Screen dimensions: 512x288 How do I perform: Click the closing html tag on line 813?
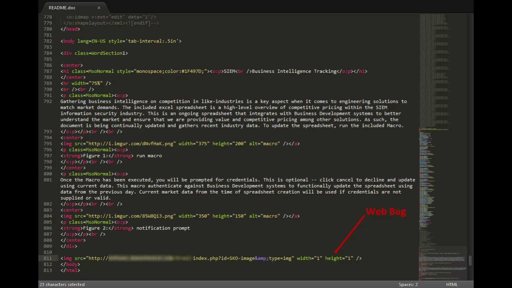pyautogui.click(x=70, y=270)
